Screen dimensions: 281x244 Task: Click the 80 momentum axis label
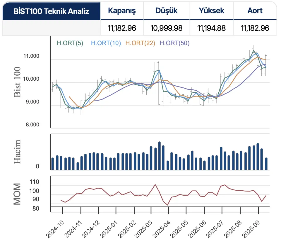click(x=35, y=209)
